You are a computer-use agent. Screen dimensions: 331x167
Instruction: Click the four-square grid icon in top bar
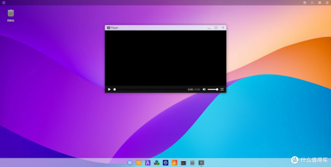coord(320,3)
